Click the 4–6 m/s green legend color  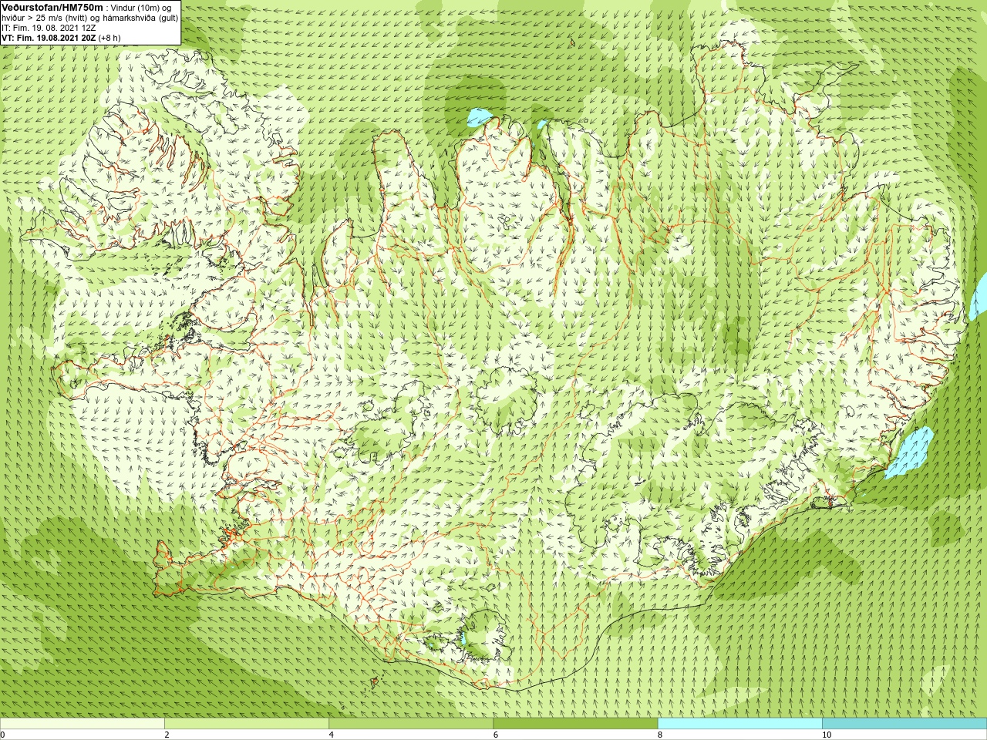[x=411, y=724]
